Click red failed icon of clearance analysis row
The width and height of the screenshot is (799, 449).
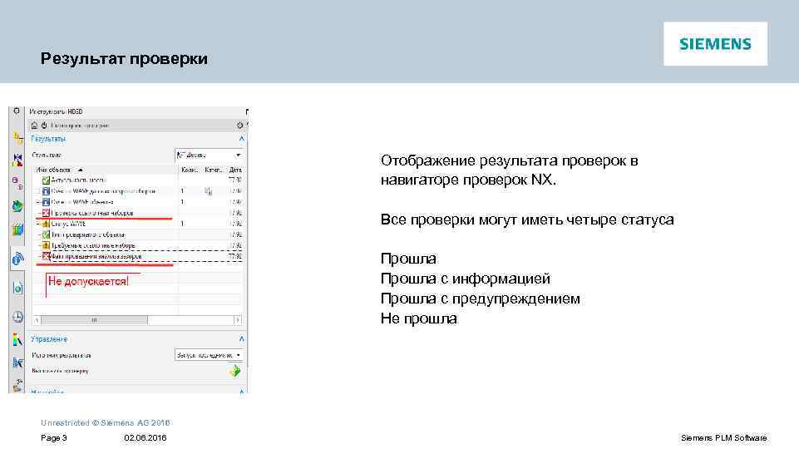pyautogui.click(x=46, y=256)
